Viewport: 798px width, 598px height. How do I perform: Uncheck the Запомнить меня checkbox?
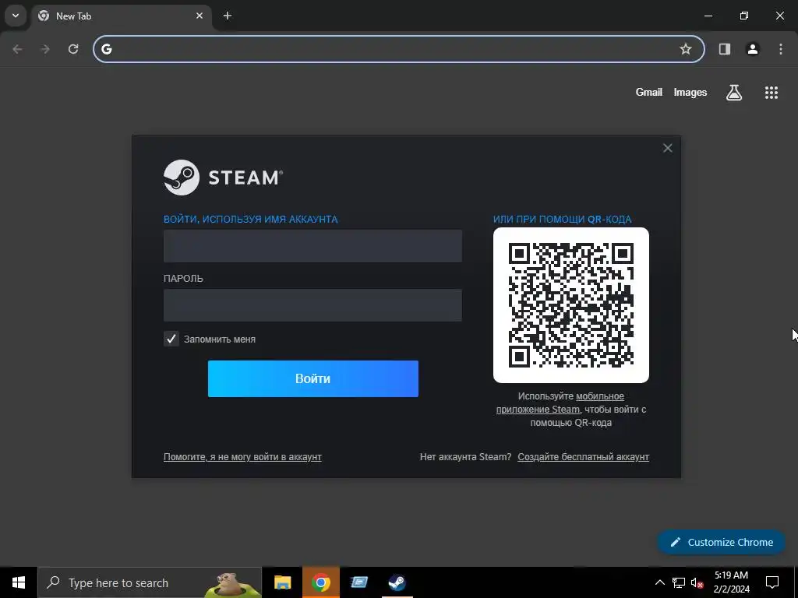click(x=171, y=339)
